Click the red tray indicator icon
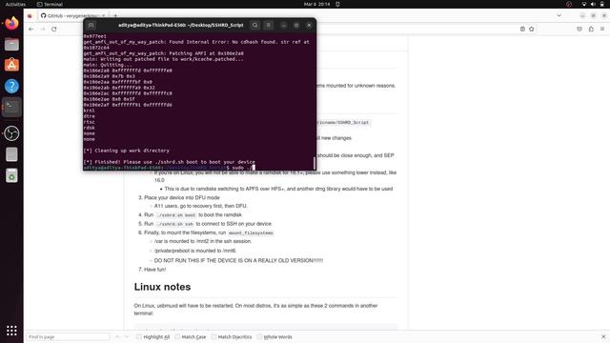 569,4
